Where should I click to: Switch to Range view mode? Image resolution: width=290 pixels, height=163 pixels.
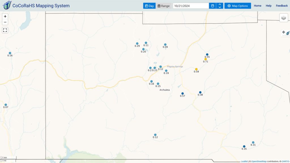[163, 6]
